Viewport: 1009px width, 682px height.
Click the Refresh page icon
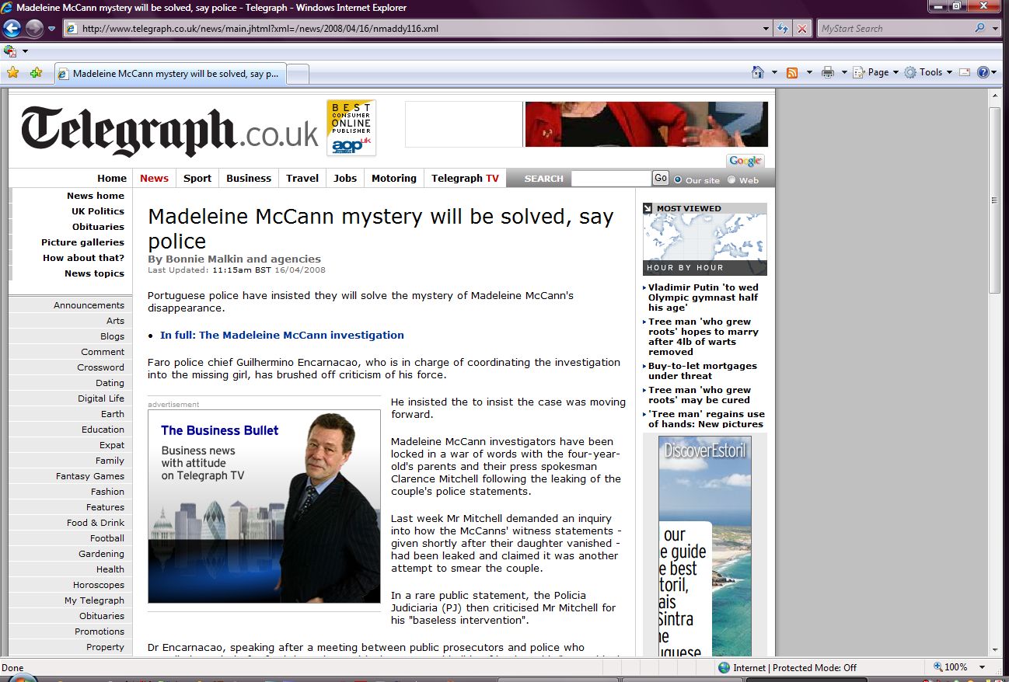point(784,29)
